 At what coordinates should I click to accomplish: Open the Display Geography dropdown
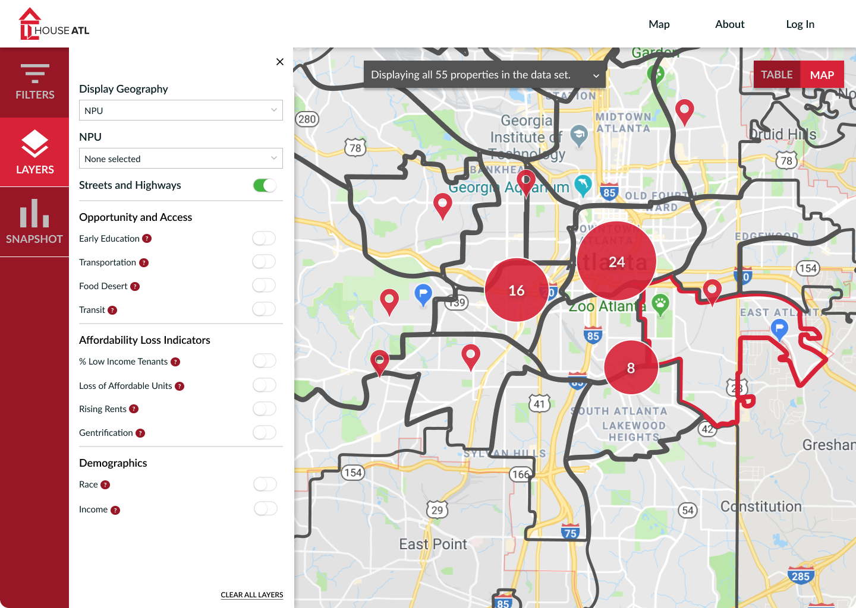181,110
